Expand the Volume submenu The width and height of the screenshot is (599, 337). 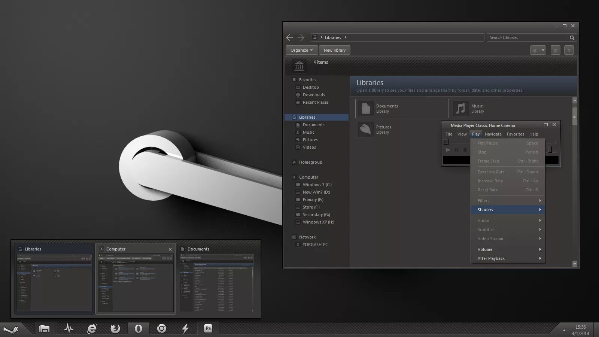point(507,249)
